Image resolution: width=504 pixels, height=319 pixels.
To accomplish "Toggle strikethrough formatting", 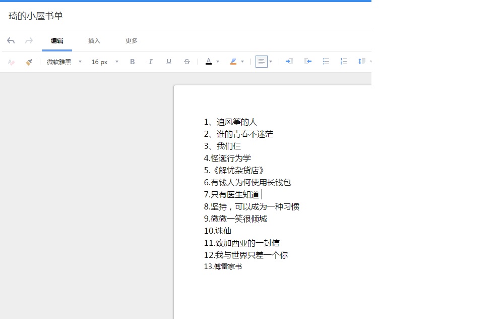I will 187,62.
